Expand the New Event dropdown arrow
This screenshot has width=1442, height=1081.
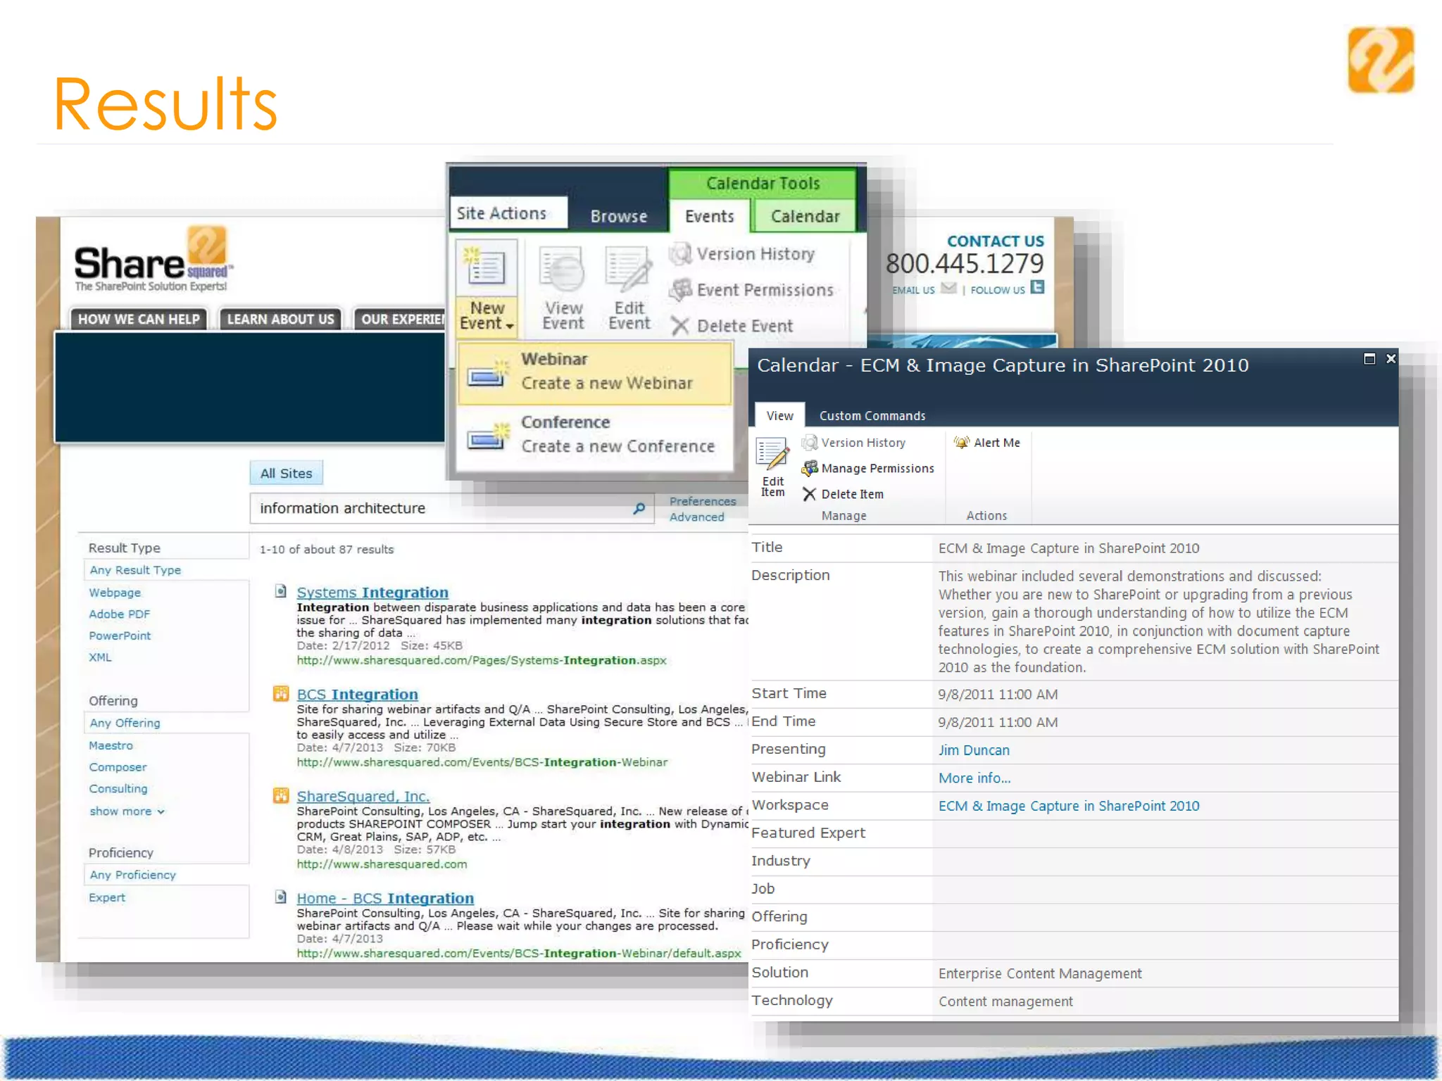[x=510, y=327]
